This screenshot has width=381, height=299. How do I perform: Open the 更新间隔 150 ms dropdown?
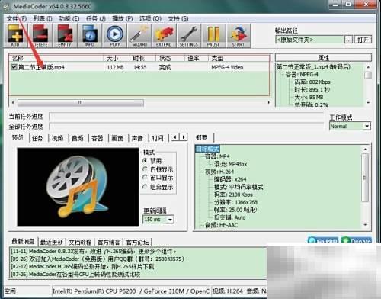click(x=170, y=220)
